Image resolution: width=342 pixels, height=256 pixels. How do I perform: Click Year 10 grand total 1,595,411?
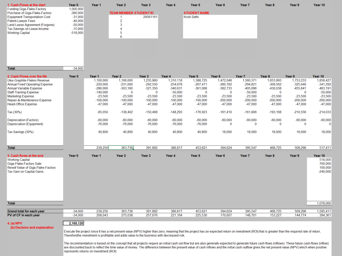pyautogui.click(x=324, y=211)
